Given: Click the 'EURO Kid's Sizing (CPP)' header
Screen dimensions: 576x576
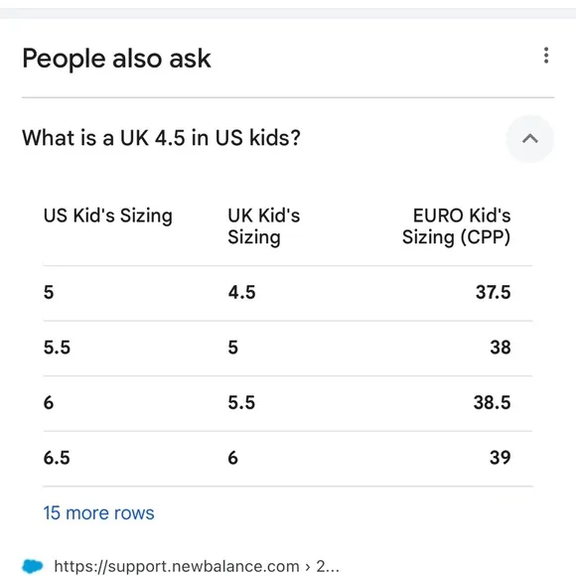Looking at the screenshot, I should tap(456, 225).
